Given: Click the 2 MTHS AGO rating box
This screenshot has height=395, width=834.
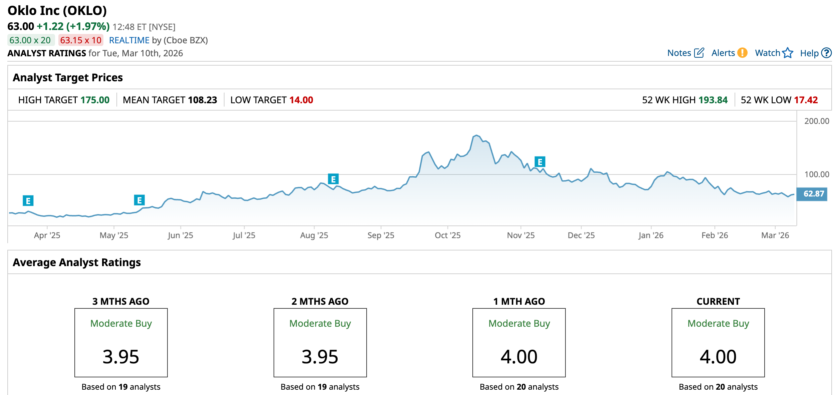Looking at the screenshot, I should pos(320,342).
